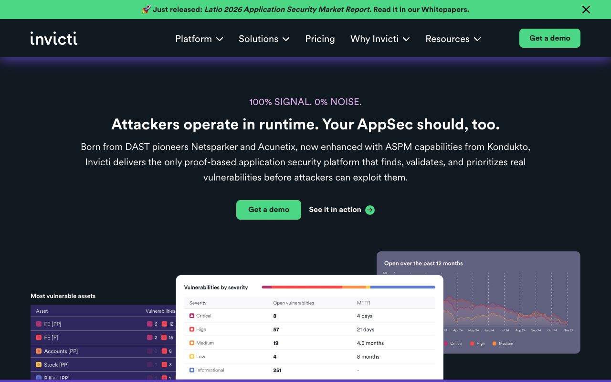This screenshot has width=611, height=382.
Task: Click the "Most vulnerable assets" heading
Action: pyautogui.click(x=63, y=296)
